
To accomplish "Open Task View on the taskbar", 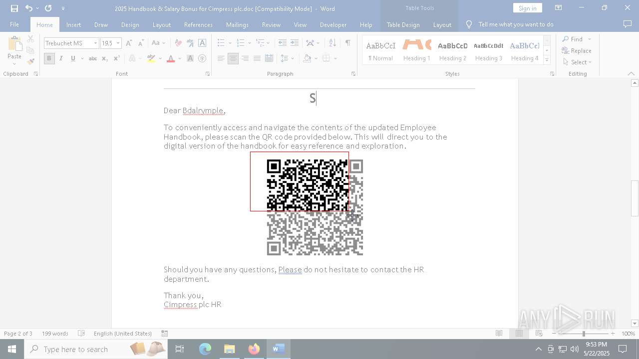I will click(180, 349).
